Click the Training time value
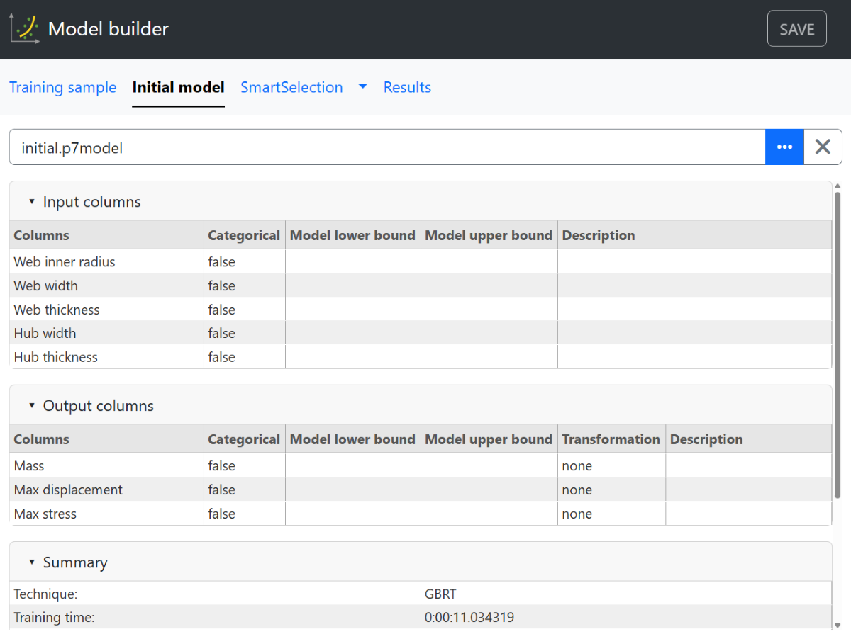The height and width of the screenshot is (639, 851). [469, 617]
